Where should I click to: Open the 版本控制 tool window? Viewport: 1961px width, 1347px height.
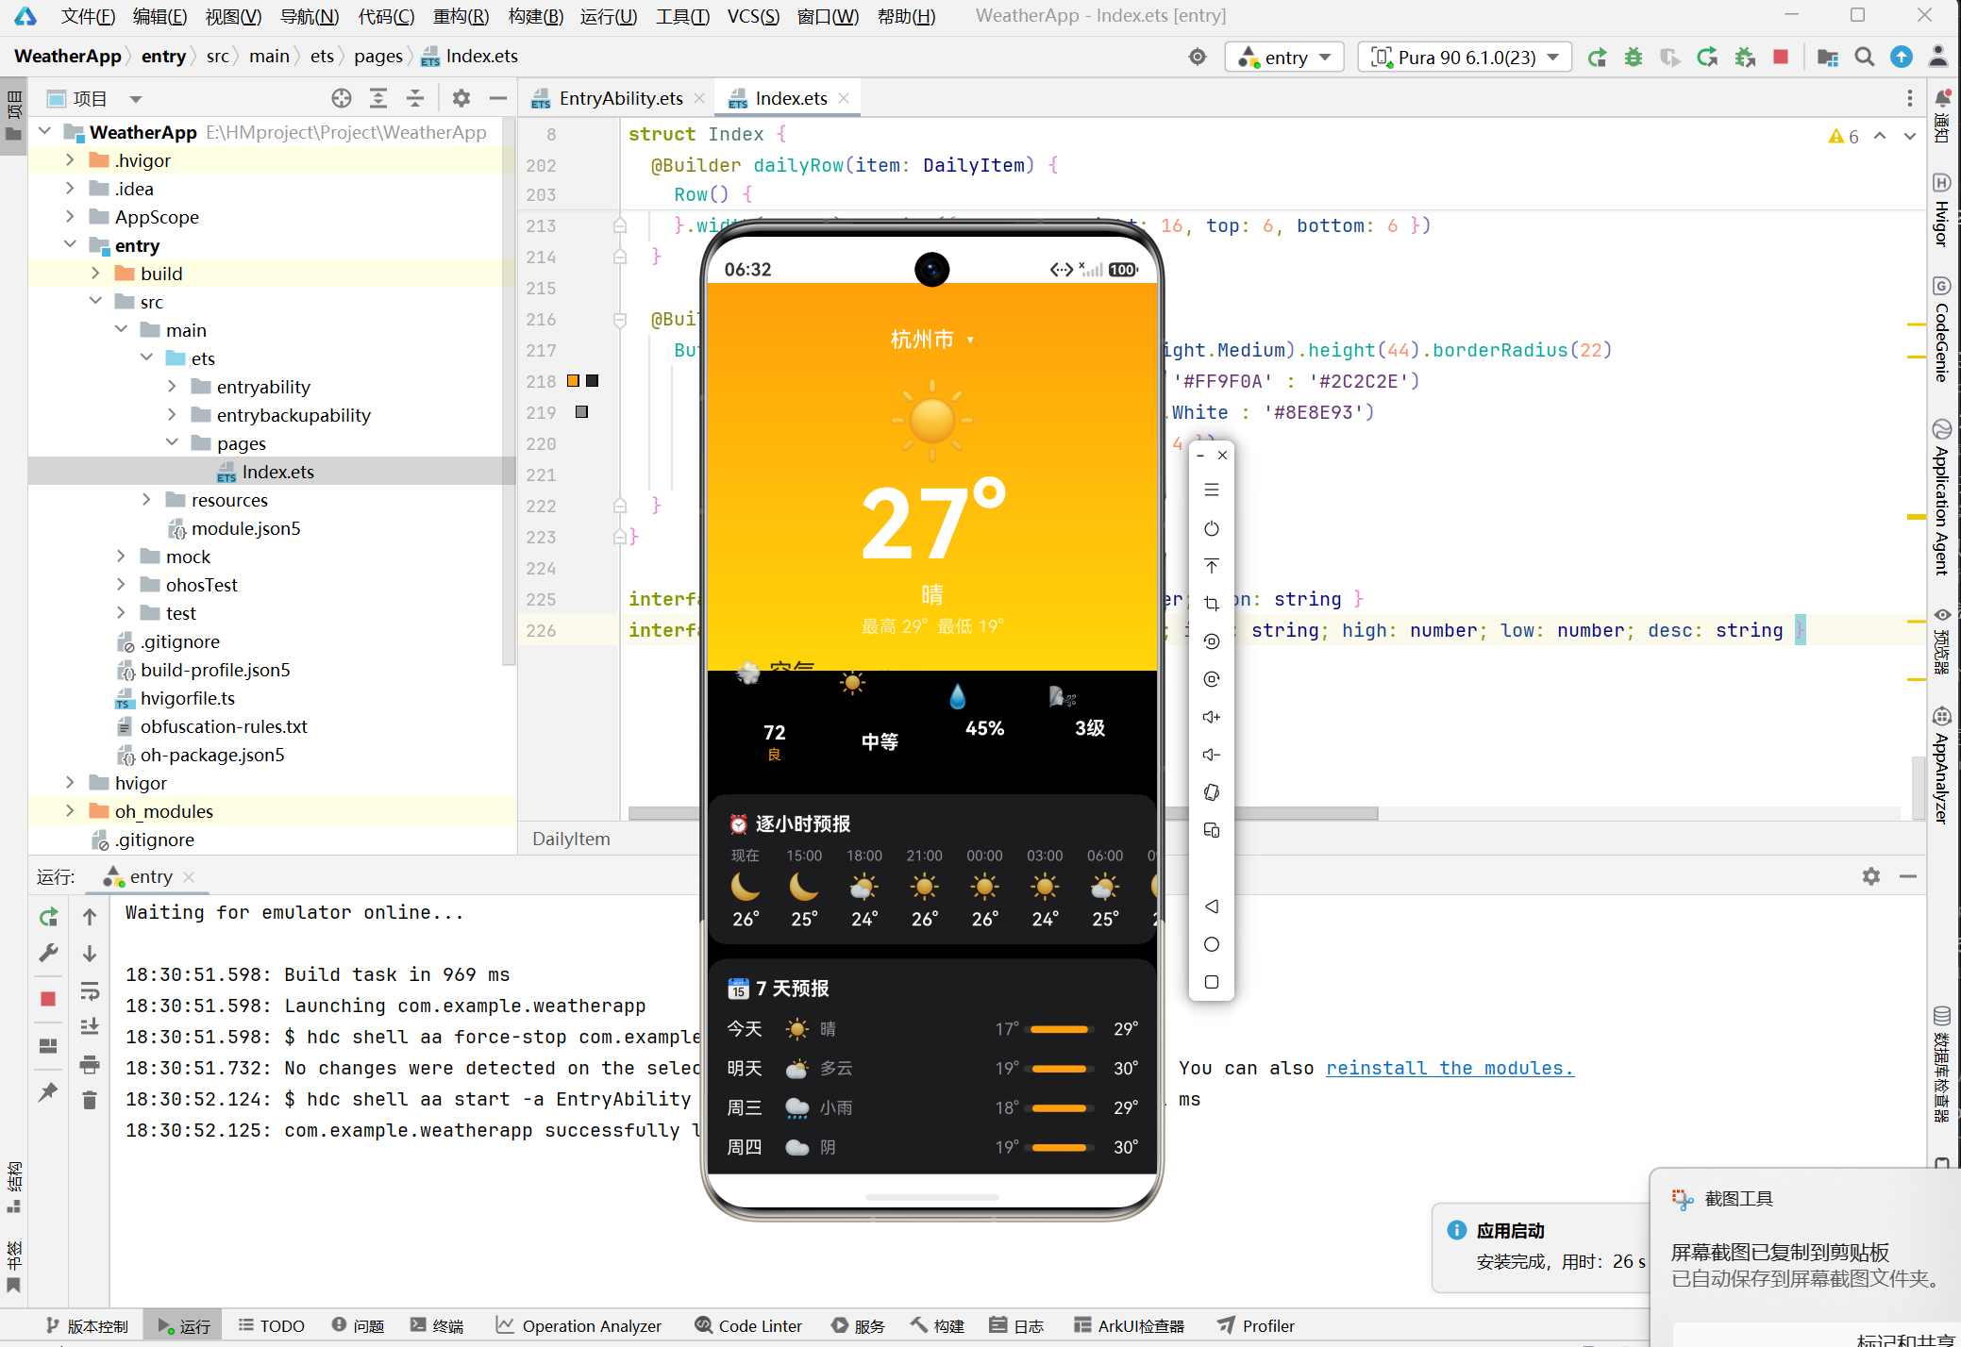coord(87,1325)
